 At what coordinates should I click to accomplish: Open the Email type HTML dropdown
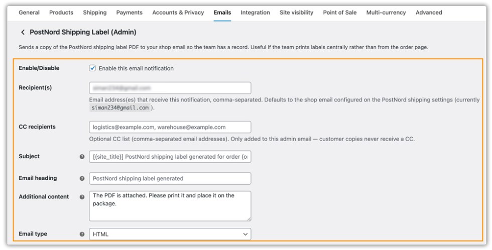point(170,234)
